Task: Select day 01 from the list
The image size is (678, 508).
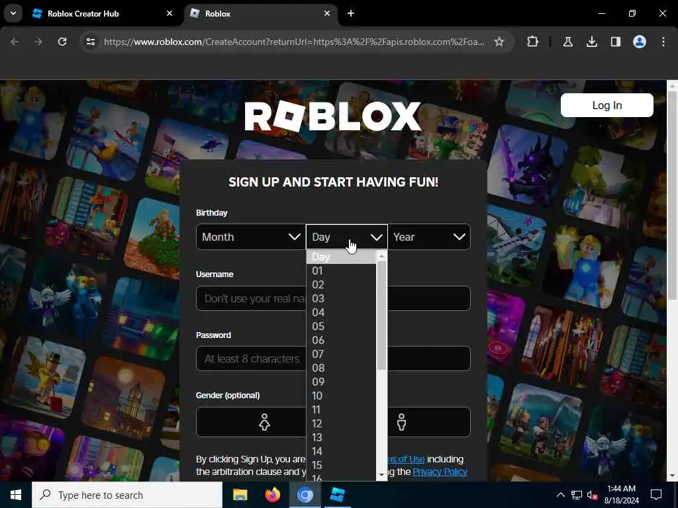Action: [x=341, y=271]
